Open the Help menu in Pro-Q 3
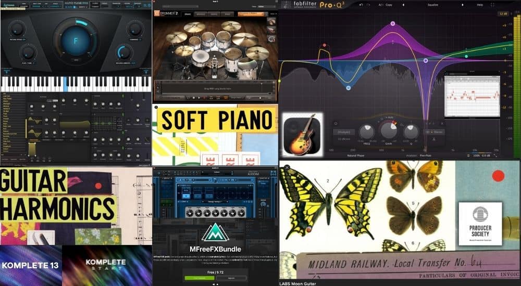 [480, 5]
